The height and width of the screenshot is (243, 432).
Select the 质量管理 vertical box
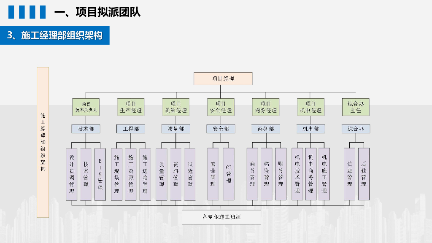(162, 174)
